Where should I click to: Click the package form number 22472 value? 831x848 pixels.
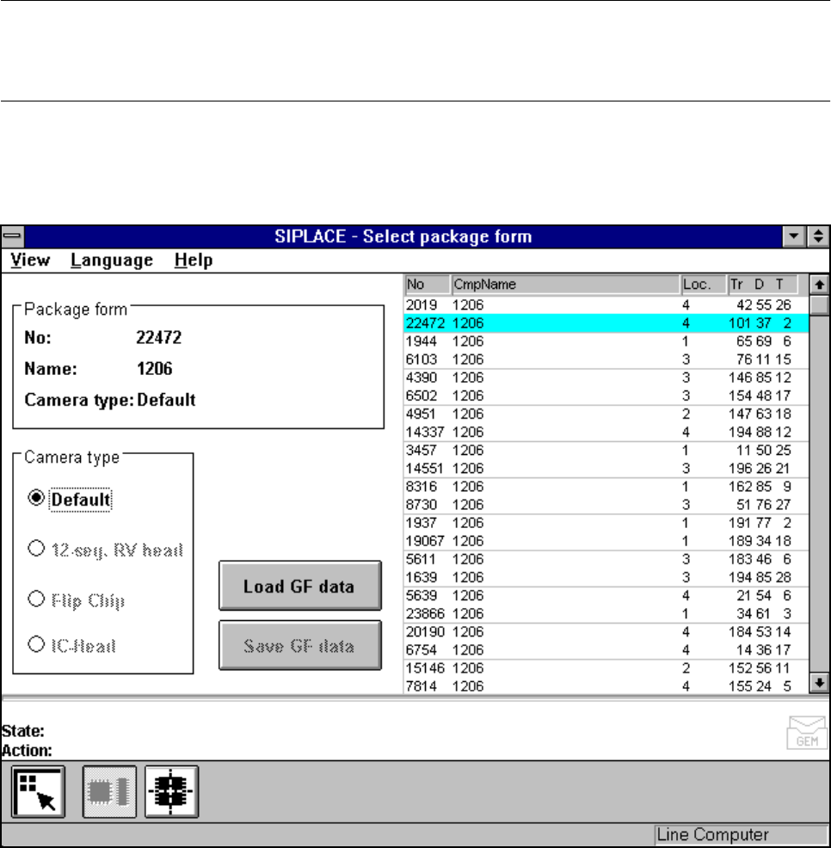[158, 337]
